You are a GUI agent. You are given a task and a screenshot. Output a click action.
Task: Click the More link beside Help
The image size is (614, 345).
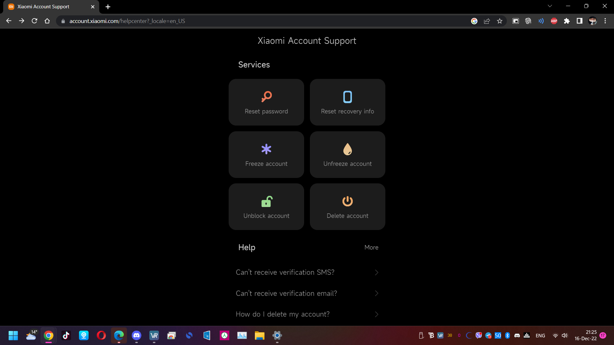[x=371, y=248]
